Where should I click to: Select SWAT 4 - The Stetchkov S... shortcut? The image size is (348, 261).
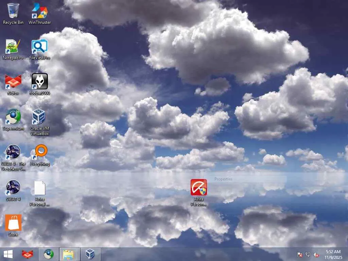13,158
